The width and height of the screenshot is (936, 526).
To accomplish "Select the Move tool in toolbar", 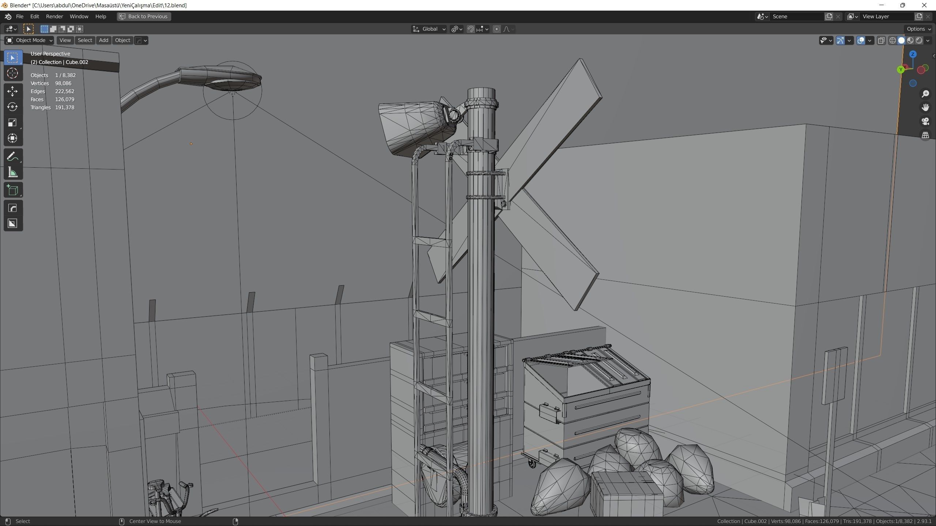I will pyautogui.click(x=12, y=91).
